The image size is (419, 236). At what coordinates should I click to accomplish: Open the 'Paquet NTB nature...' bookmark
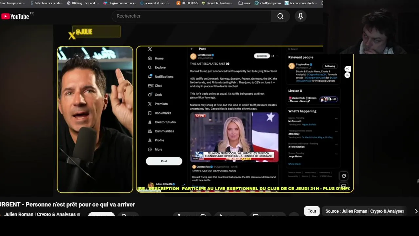point(217,3)
